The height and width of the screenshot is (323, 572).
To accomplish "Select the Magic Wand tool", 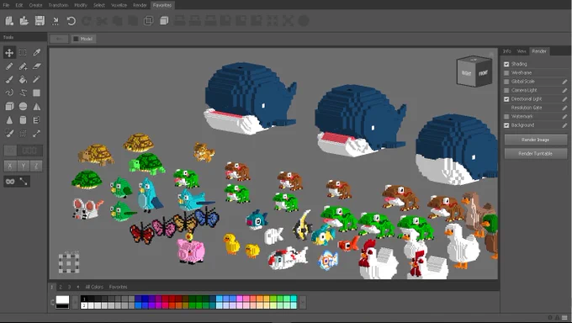I will (x=36, y=80).
